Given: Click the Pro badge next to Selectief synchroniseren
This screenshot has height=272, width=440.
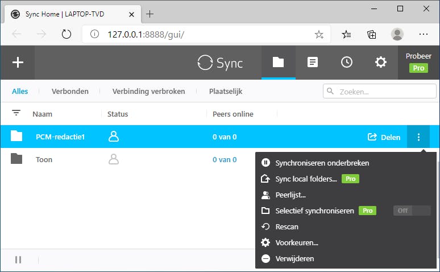Looking at the screenshot, I should point(367,211).
